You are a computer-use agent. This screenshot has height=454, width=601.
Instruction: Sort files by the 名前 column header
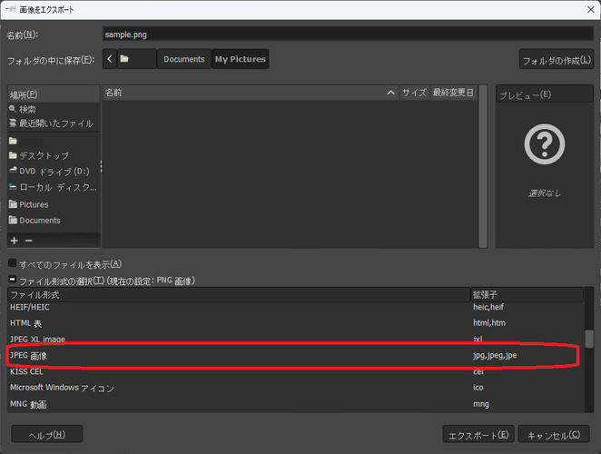point(251,93)
